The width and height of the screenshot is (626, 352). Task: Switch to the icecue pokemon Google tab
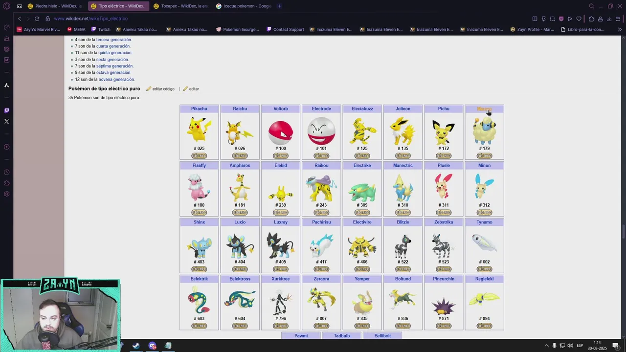tap(244, 6)
